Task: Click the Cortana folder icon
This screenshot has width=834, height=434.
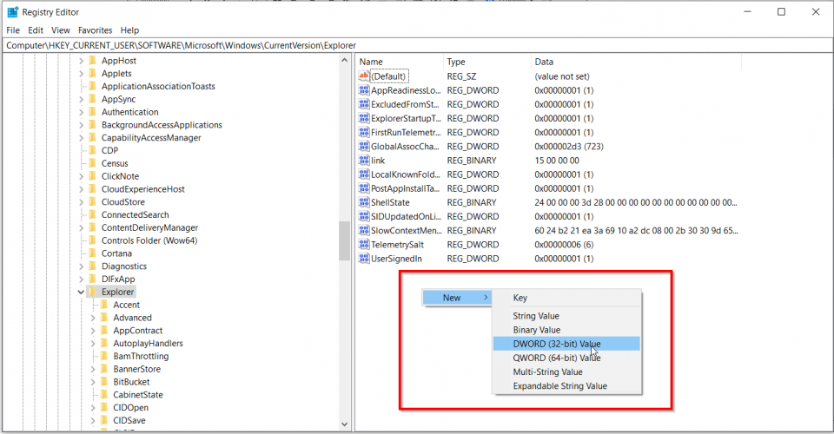Action: pyautogui.click(x=93, y=253)
